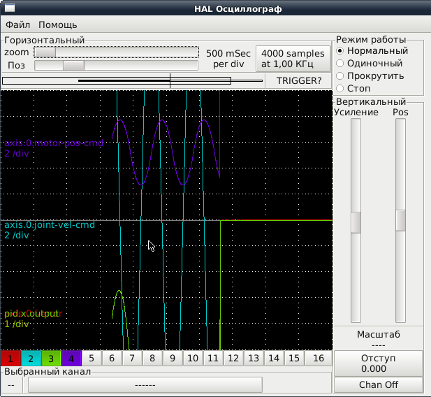
Task: Enable channel 16
Action: coord(319,358)
